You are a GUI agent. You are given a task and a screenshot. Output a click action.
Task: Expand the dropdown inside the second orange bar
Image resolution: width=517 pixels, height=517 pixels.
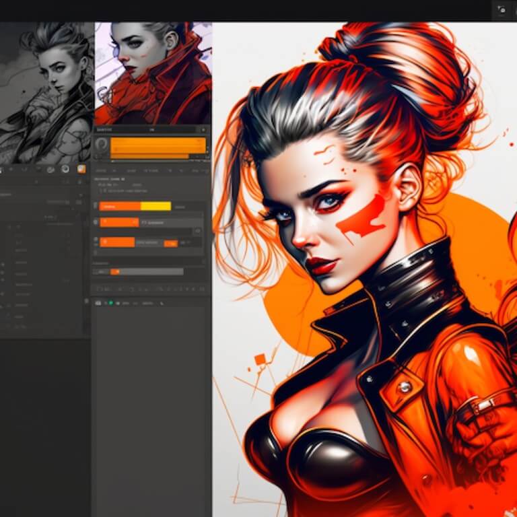click(x=134, y=222)
